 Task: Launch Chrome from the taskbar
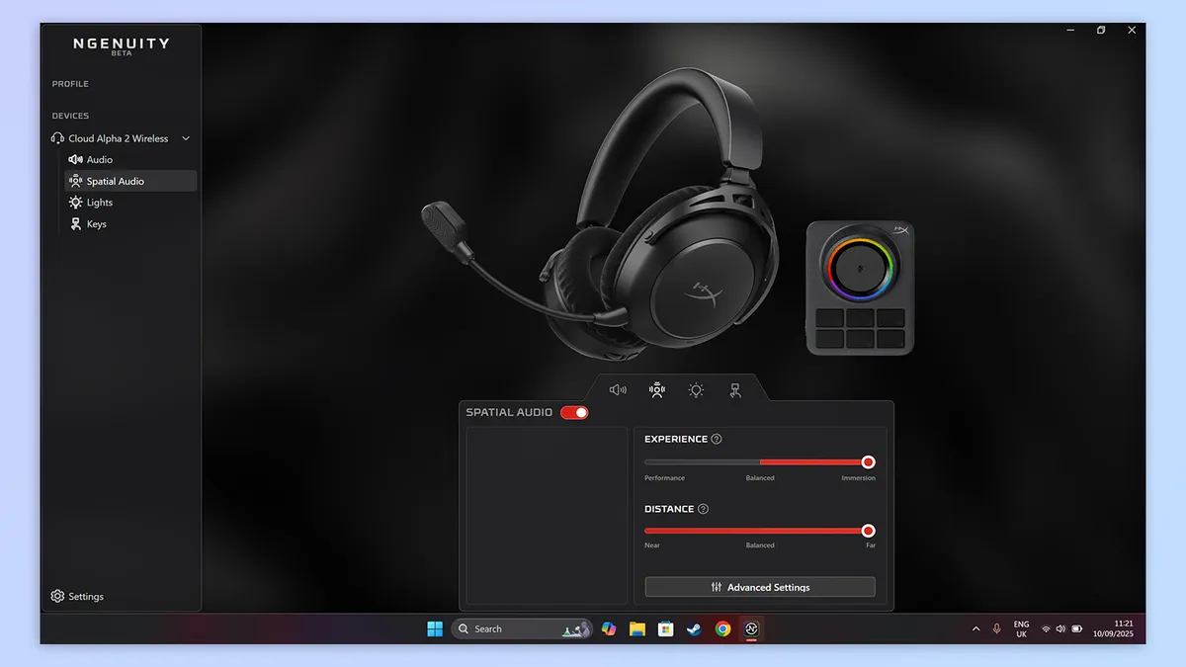[x=722, y=628]
